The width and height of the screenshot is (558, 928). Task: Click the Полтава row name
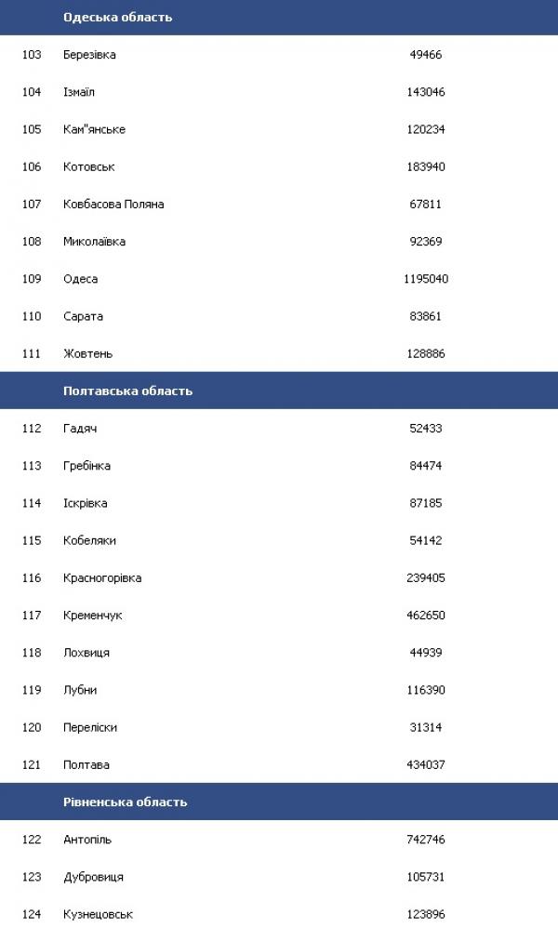[86, 764]
